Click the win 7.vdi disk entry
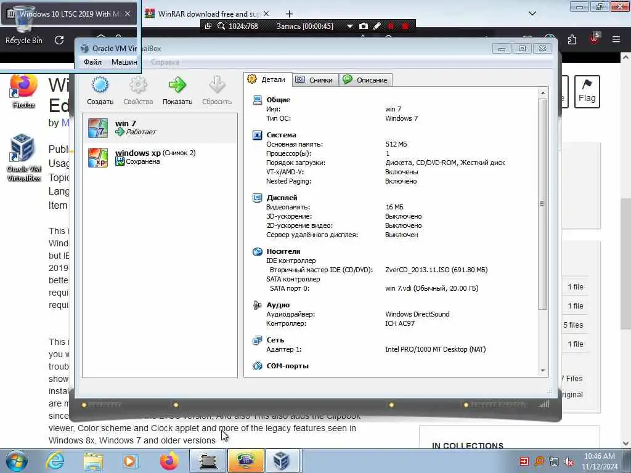This screenshot has height=473, width=631. point(432,288)
